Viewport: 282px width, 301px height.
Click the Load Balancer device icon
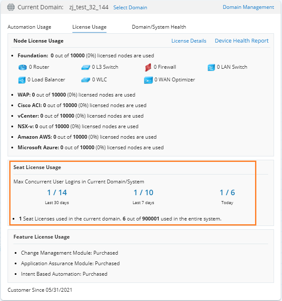click(x=22, y=80)
